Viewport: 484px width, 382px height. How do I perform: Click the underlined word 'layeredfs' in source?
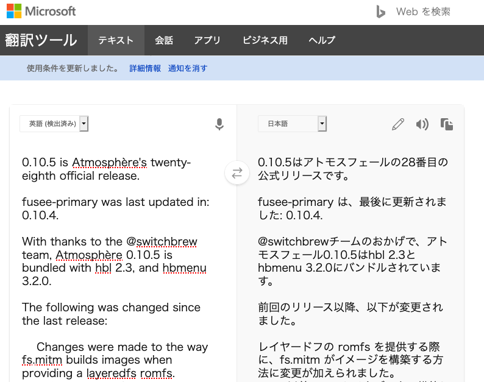[111, 373]
